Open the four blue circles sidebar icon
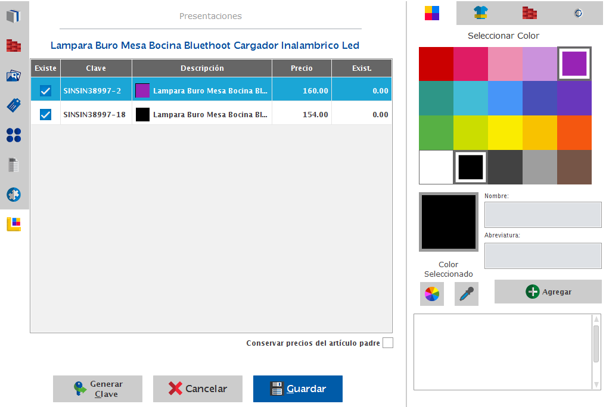 pyautogui.click(x=14, y=135)
